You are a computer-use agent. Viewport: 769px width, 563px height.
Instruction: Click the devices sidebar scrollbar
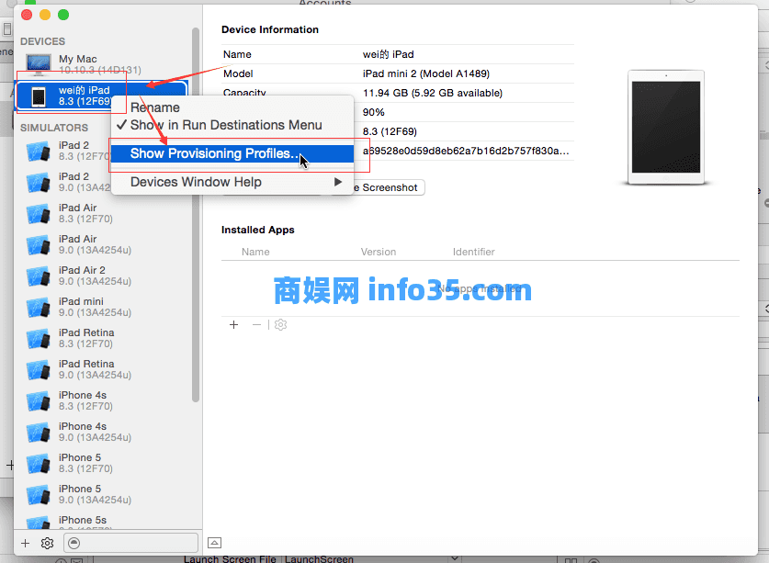click(x=196, y=215)
